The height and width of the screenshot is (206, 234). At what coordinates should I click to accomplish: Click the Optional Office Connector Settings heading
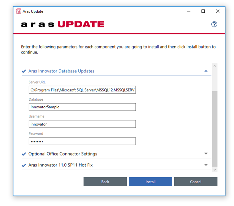[63, 154]
